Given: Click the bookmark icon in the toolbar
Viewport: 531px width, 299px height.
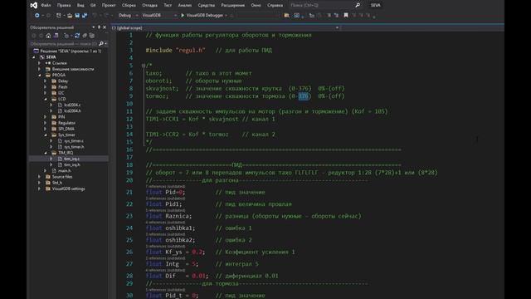Looking at the screenshot, I should [346, 15].
